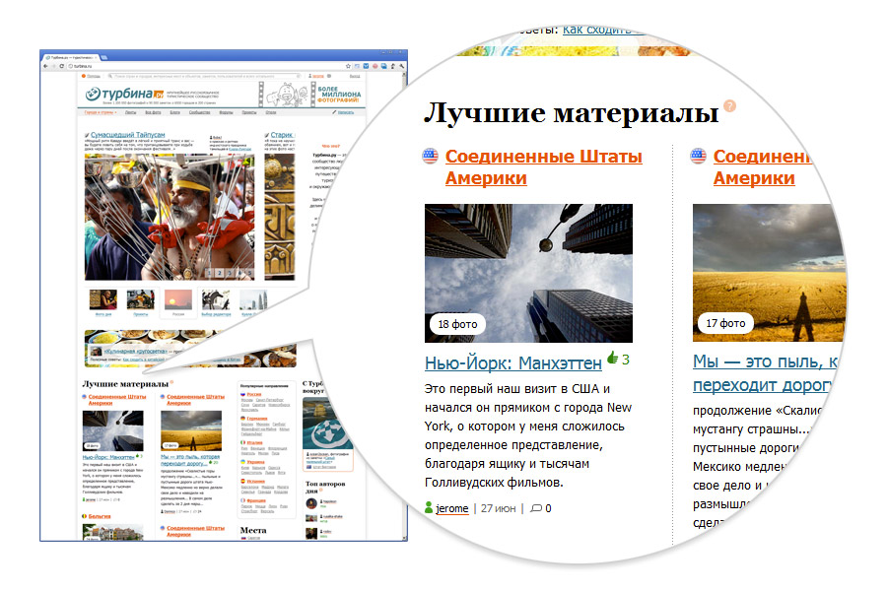Click the magnified Соединенные Штаты Америки link above skyscraper photo
The width and height of the screenshot is (887, 591).
[x=544, y=166]
